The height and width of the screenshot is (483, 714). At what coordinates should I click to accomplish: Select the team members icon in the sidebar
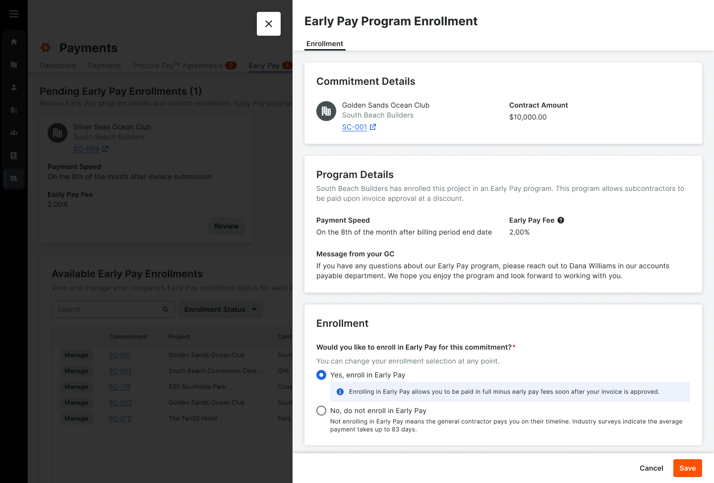pos(13,132)
